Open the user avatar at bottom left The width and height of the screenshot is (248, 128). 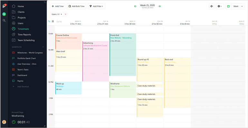coord(4,122)
